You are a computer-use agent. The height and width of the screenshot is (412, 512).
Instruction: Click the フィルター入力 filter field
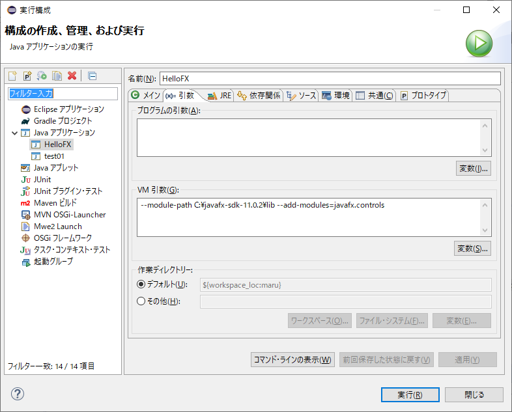pyautogui.click(x=63, y=94)
